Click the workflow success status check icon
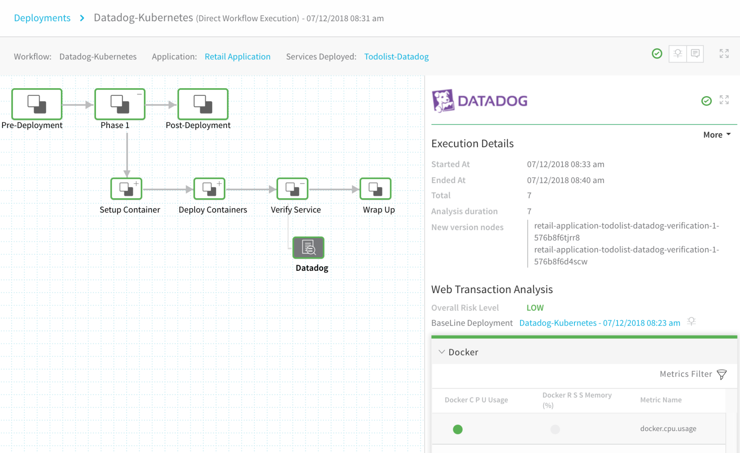This screenshot has width=740, height=453. 657,54
